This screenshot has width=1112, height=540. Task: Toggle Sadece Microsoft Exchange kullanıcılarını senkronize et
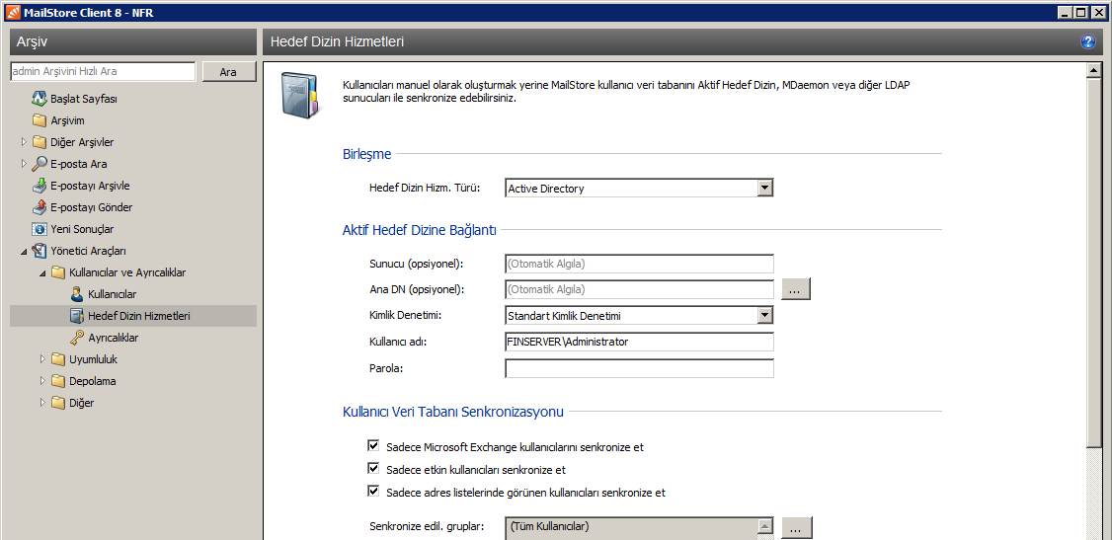[x=373, y=446]
